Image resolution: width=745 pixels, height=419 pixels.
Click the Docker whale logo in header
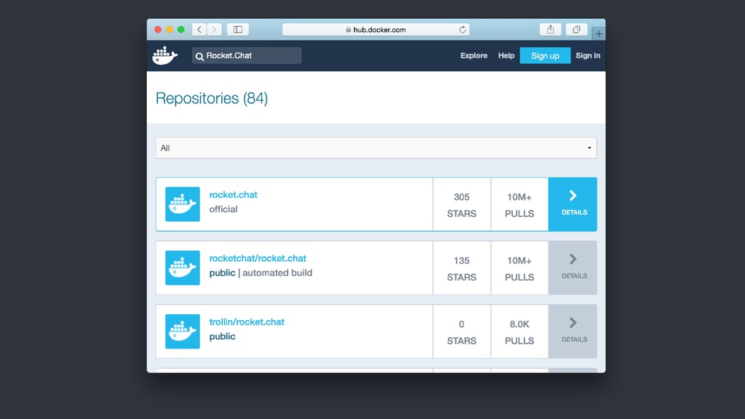click(165, 55)
